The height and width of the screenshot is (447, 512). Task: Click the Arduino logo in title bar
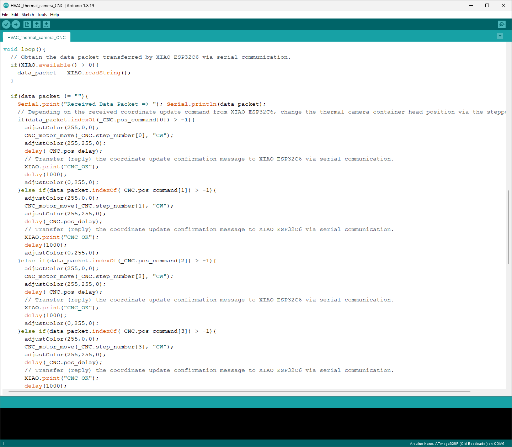(x=6, y=5)
